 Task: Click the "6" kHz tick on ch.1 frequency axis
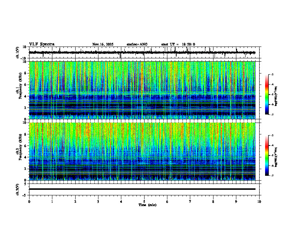click(x=26, y=85)
